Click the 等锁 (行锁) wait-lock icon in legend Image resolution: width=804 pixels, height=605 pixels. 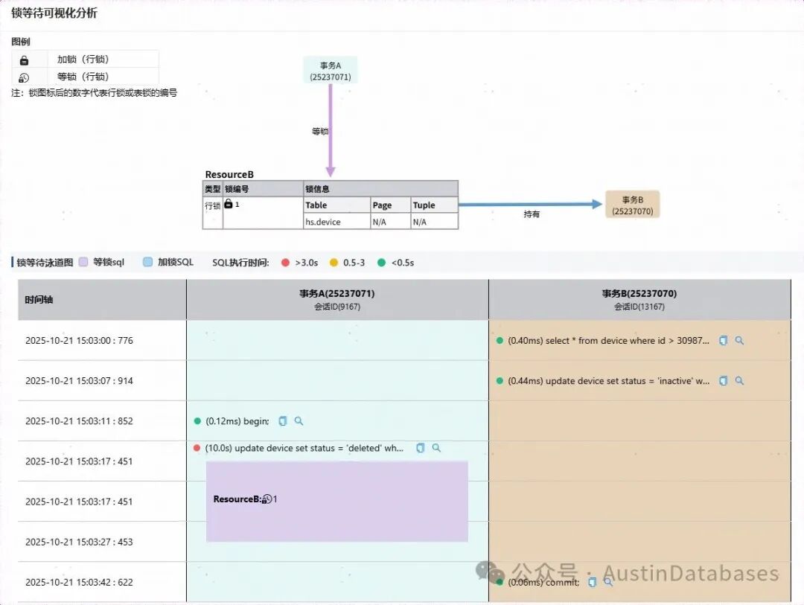24,78
